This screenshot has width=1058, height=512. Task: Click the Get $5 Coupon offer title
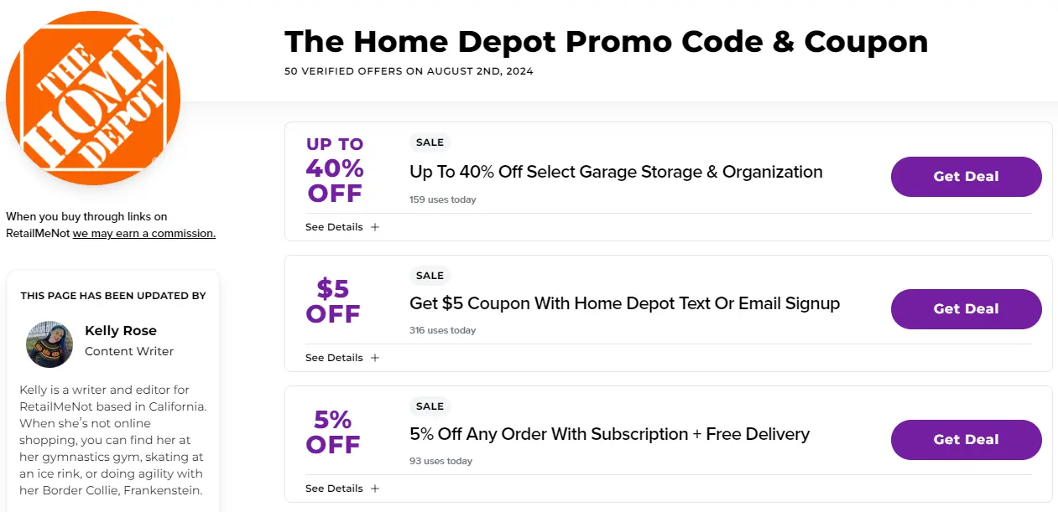624,303
